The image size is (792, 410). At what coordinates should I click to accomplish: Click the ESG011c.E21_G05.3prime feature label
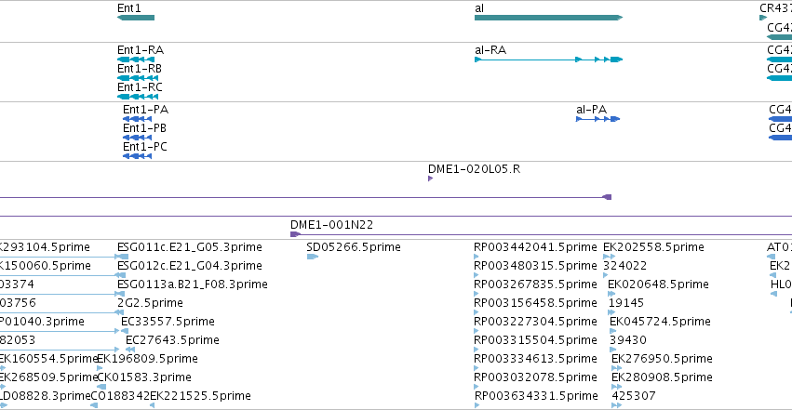pyautogui.click(x=190, y=247)
